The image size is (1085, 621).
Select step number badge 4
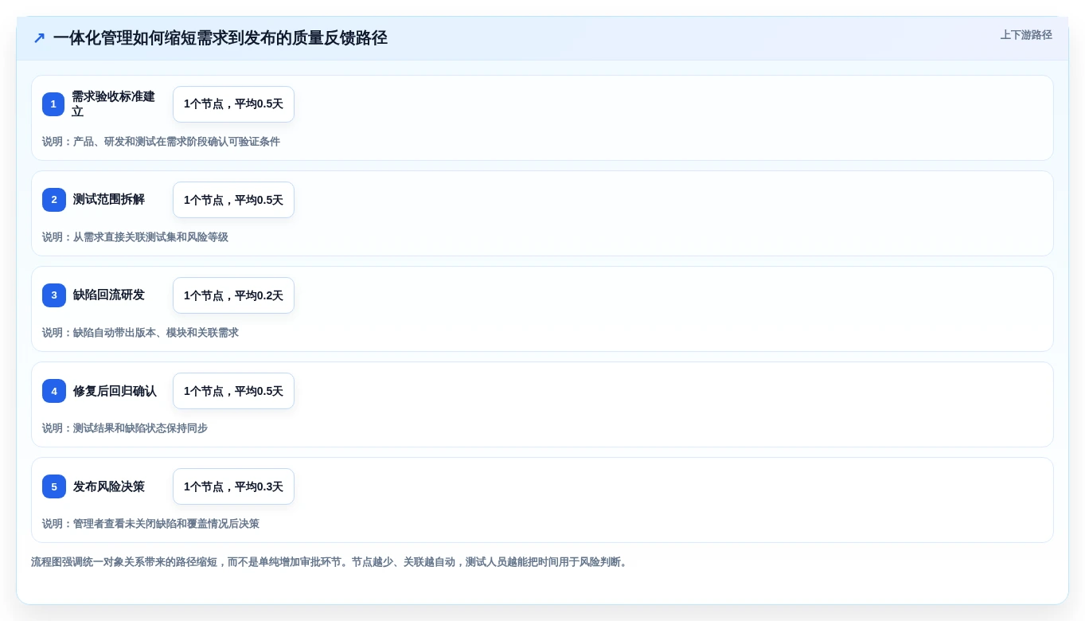[x=54, y=391]
